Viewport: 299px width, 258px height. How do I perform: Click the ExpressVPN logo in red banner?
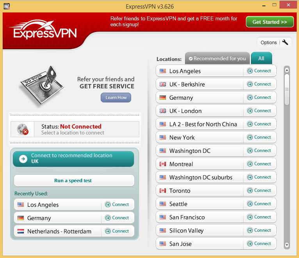44,30
